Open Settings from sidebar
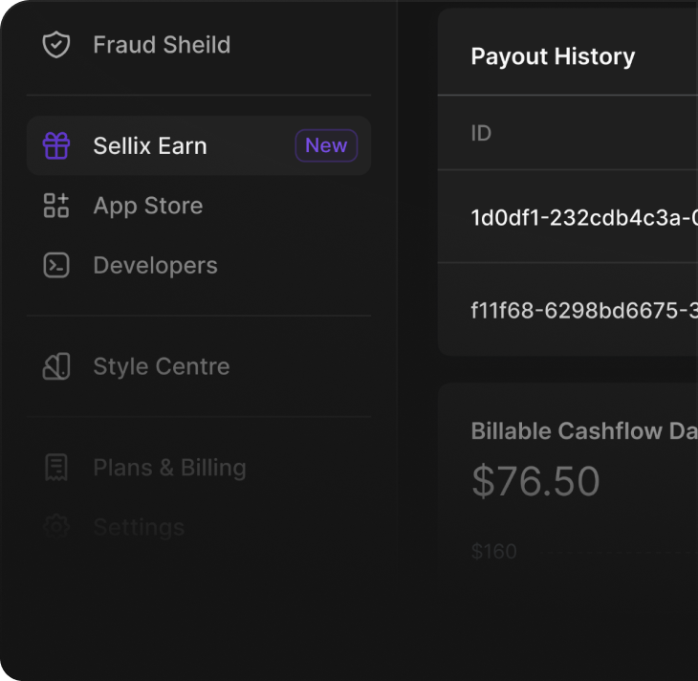 click(x=139, y=526)
